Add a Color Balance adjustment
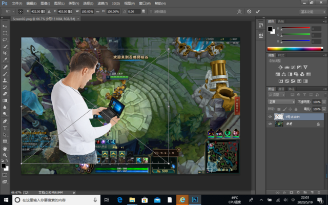 click(283, 74)
